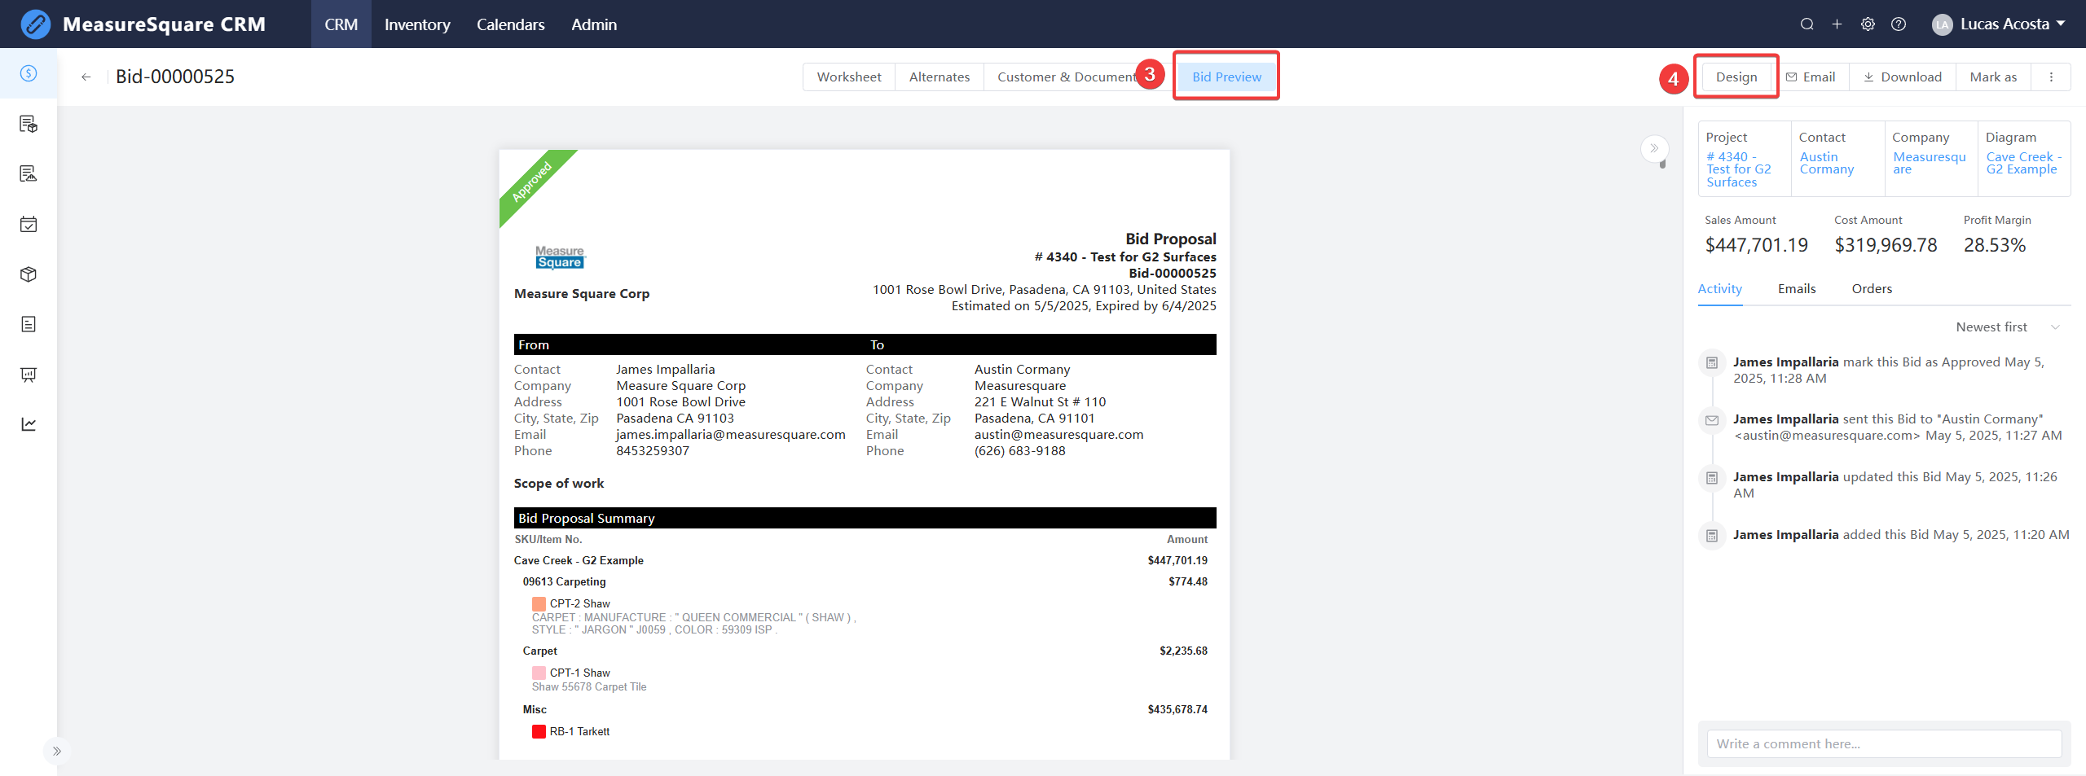The image size is (2086, 776).
Task: Click the james.impallaria@measuresquare.com email text
Action: 731,435
